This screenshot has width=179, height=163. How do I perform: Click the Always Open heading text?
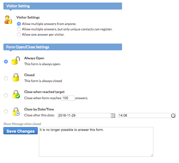(34, 58)
